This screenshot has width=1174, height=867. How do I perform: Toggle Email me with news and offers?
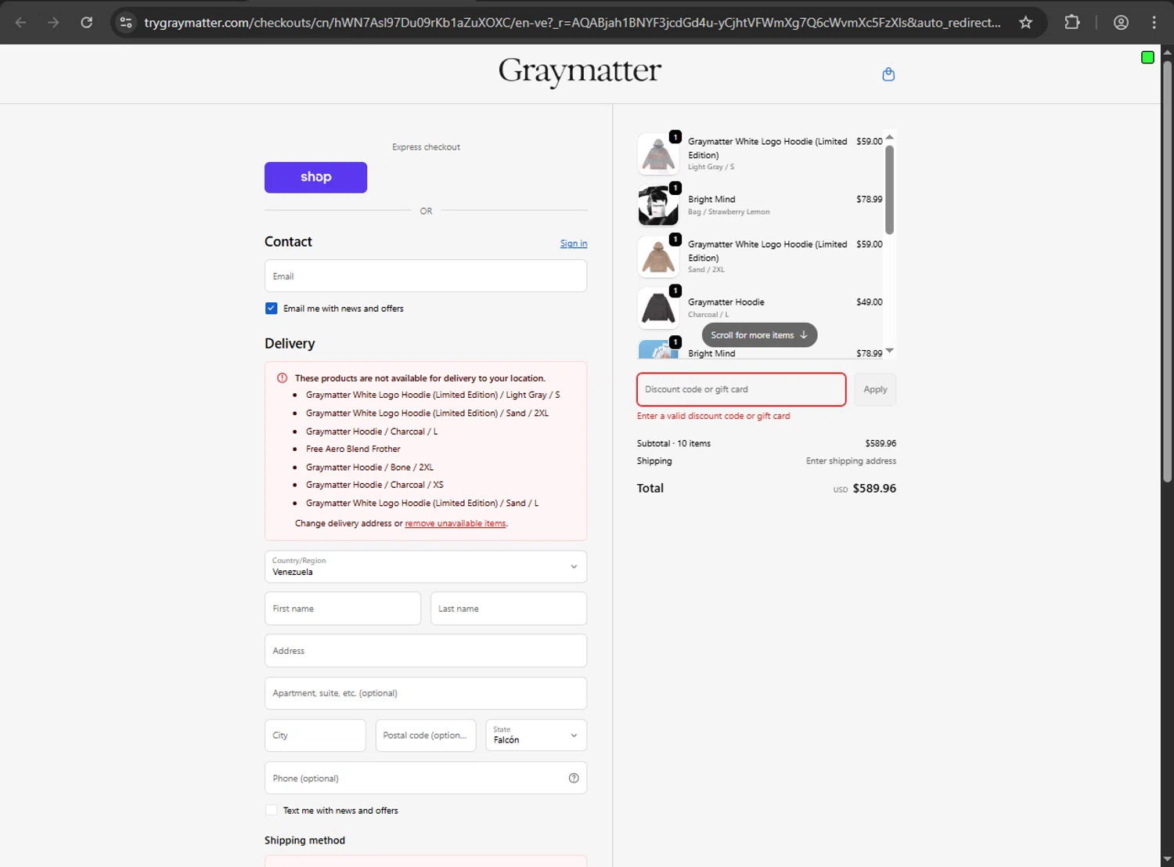271,309
